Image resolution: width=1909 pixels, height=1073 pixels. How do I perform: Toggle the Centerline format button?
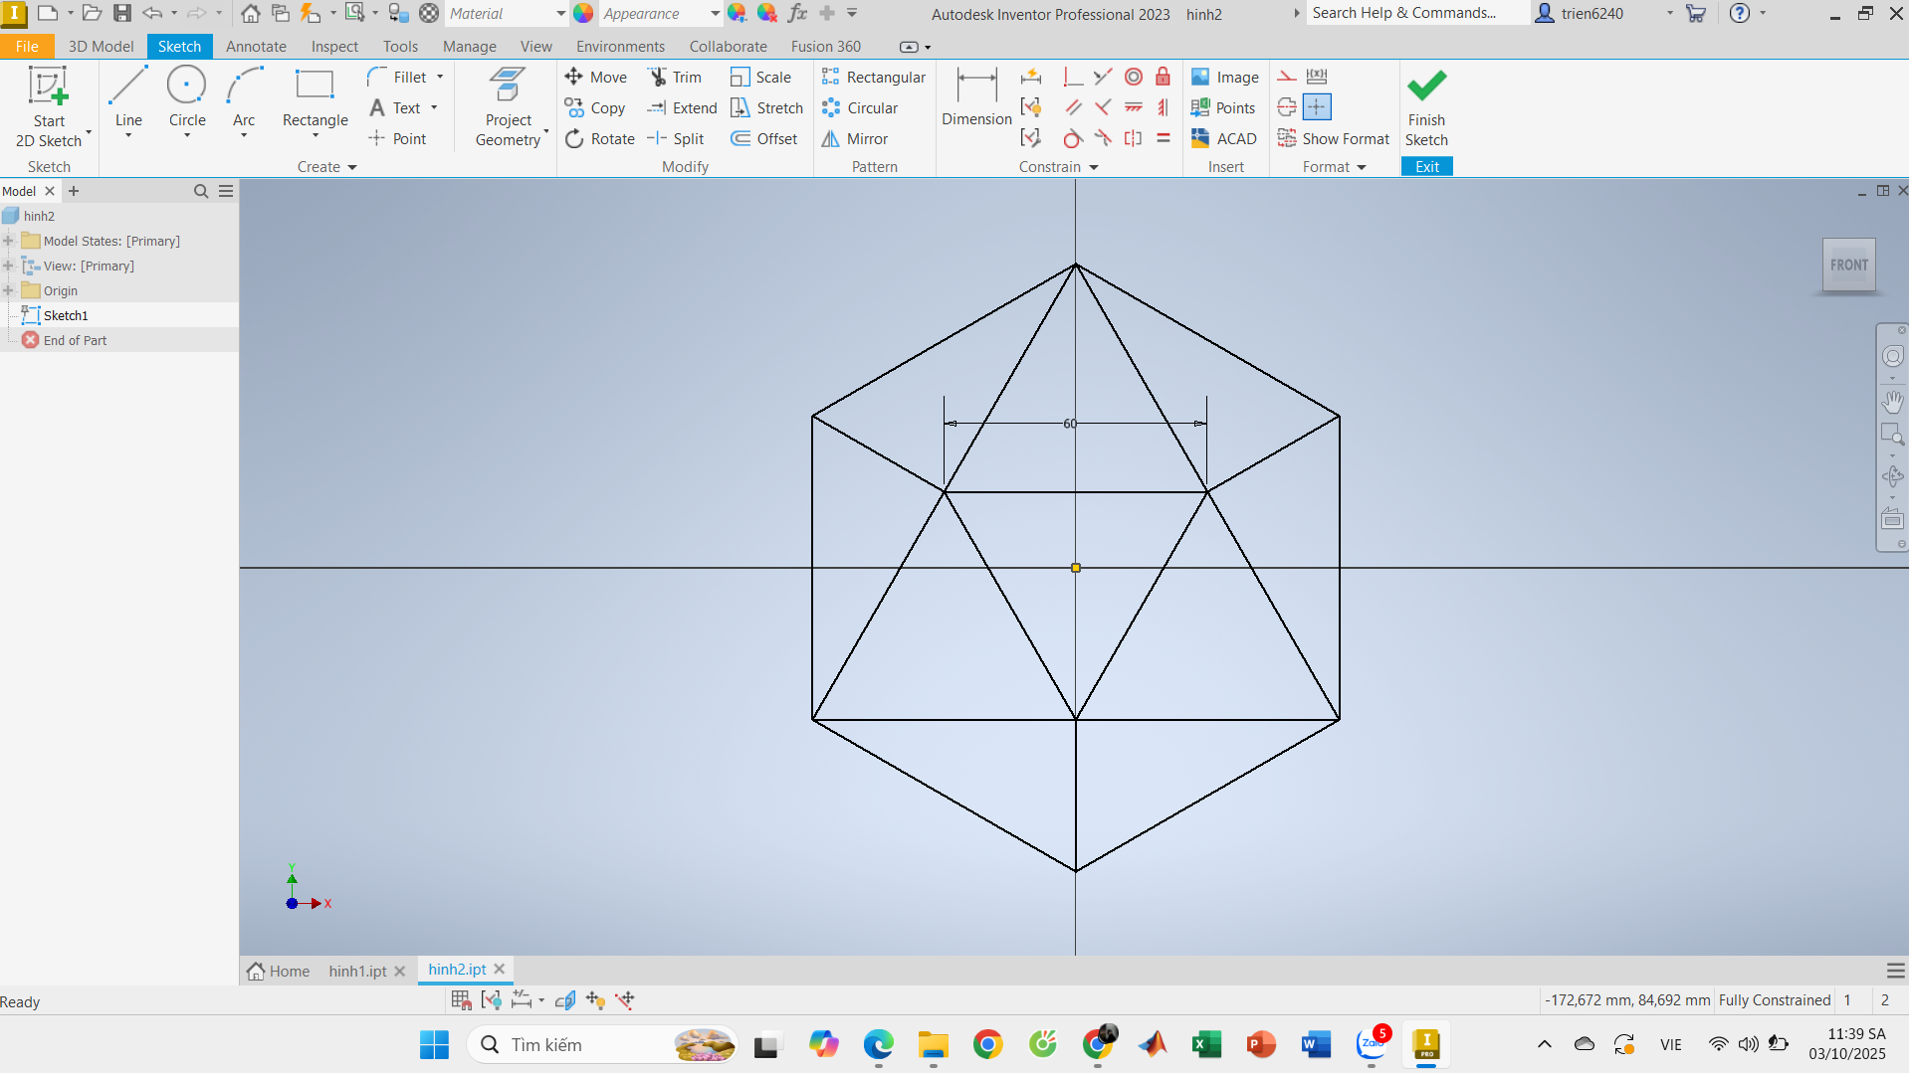click(x=1287, y=107)
